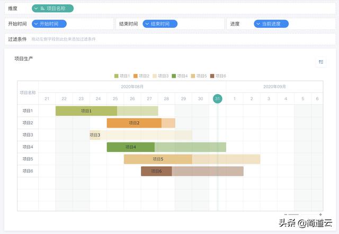
Task: Toggle 项目1 legend swatch
Action: [117, 76]
